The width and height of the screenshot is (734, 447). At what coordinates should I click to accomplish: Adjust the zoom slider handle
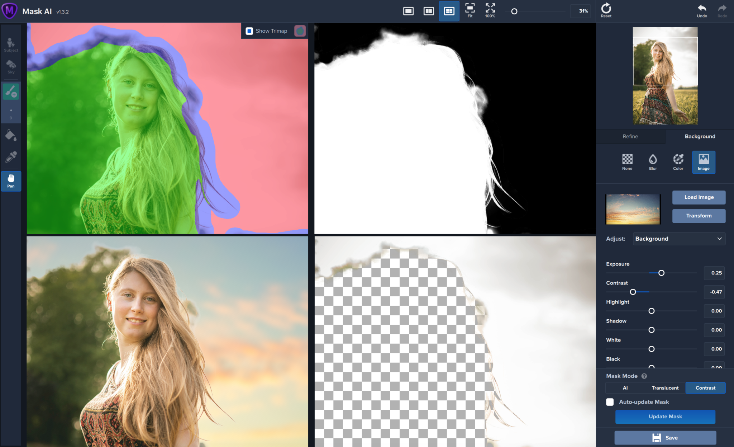[x=514, y=11]
